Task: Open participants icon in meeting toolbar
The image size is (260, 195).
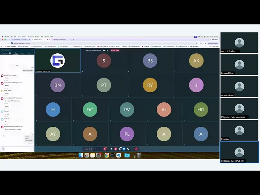Action: [120, 149]
